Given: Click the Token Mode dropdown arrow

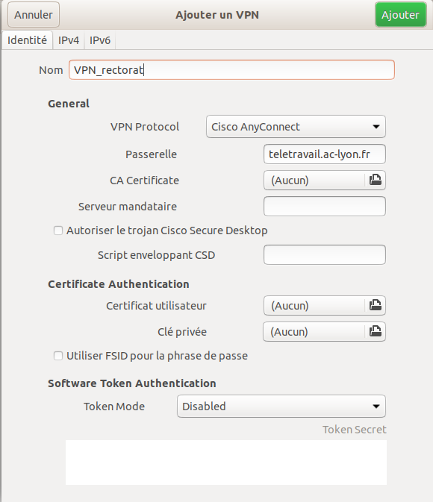Looking at the screenshot, I should coord(376,407).
